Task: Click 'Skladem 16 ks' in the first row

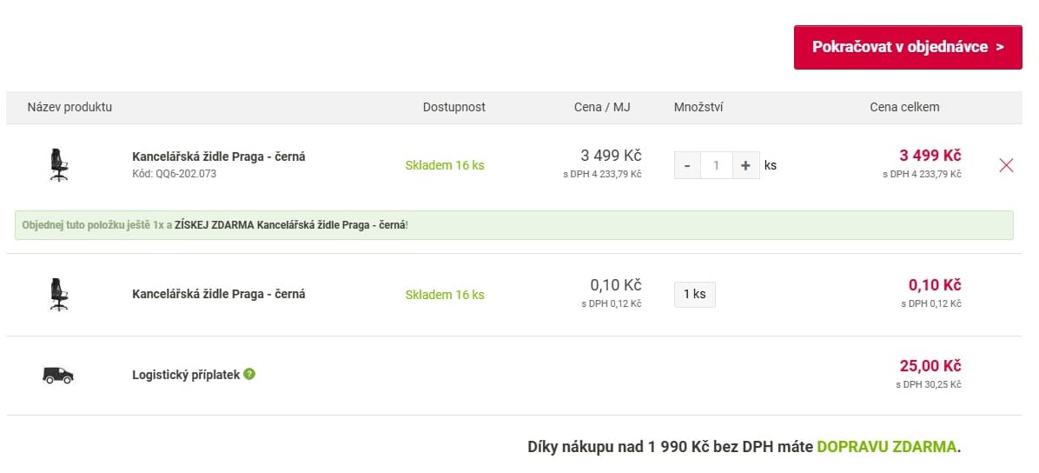Action: (x=445, y=165)
